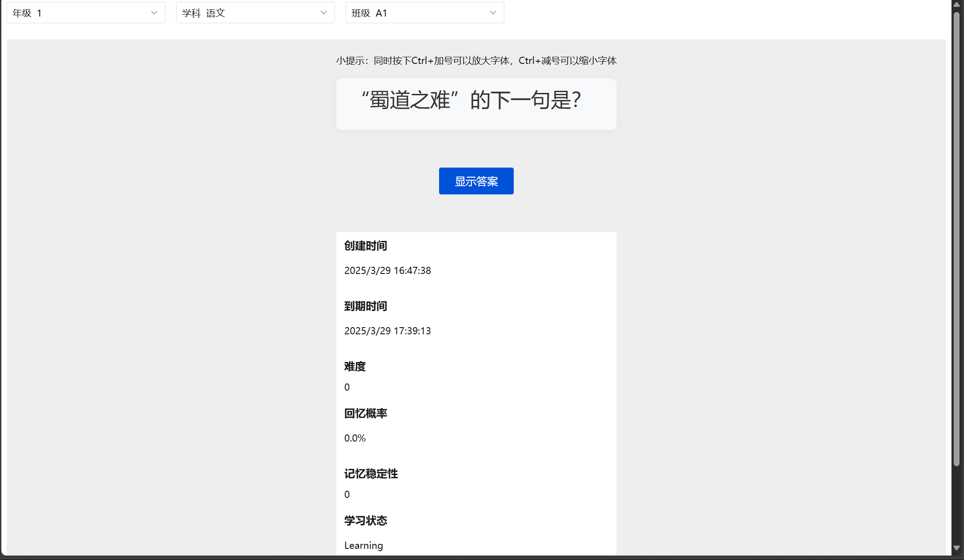Click the 到期时间 heading
Viewport: 964px width, 560px height.
click(x=365, y=306)
